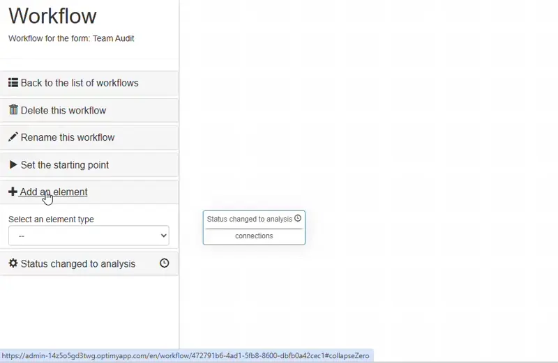
Task: Click the play triangle starting point icon
Action: pos(13,164)
